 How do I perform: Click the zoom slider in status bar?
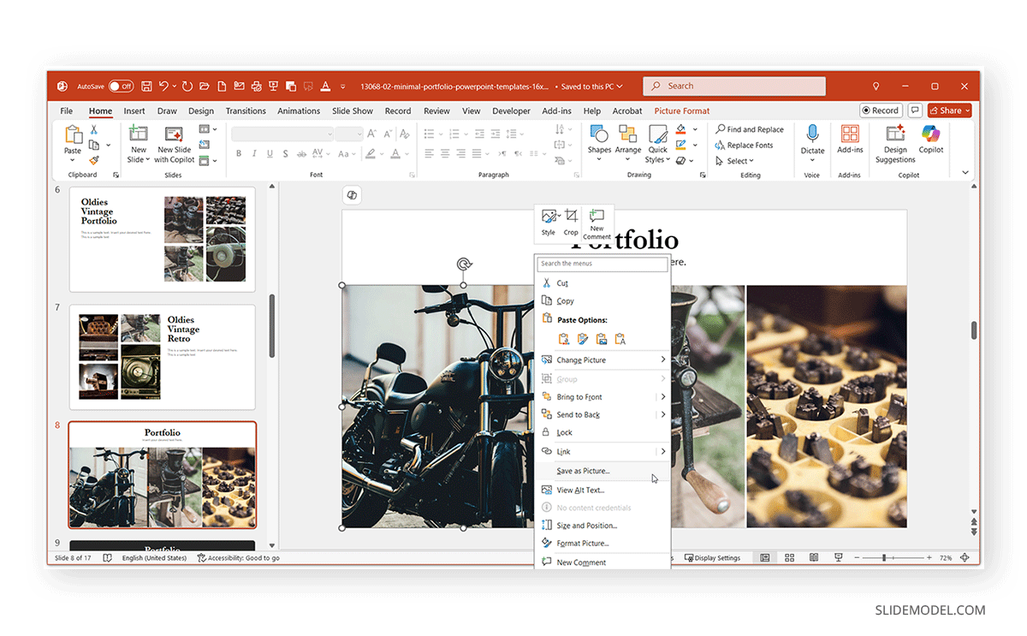pos(883,558)
